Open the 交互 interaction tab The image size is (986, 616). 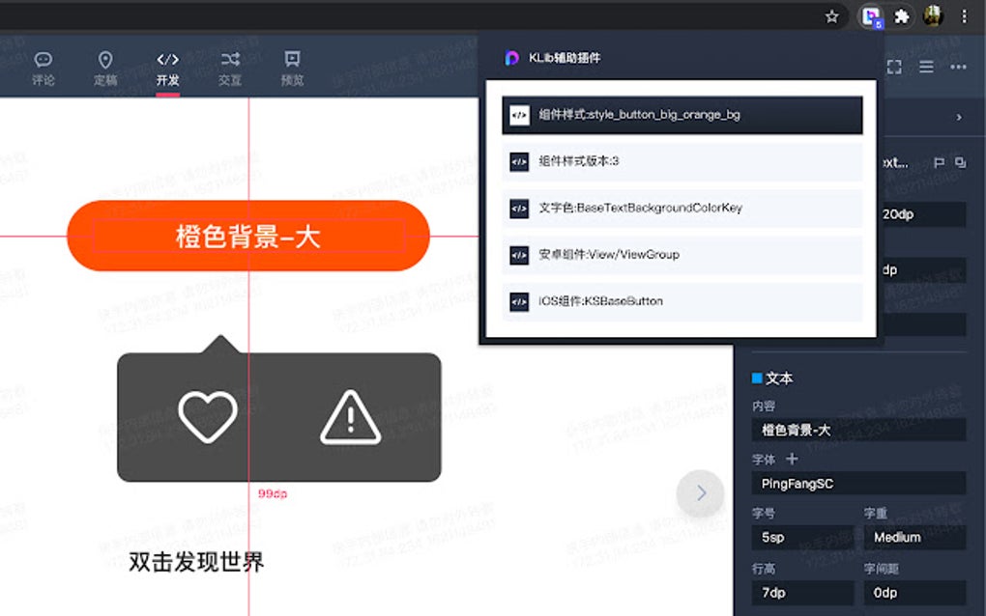click(230, 68)
